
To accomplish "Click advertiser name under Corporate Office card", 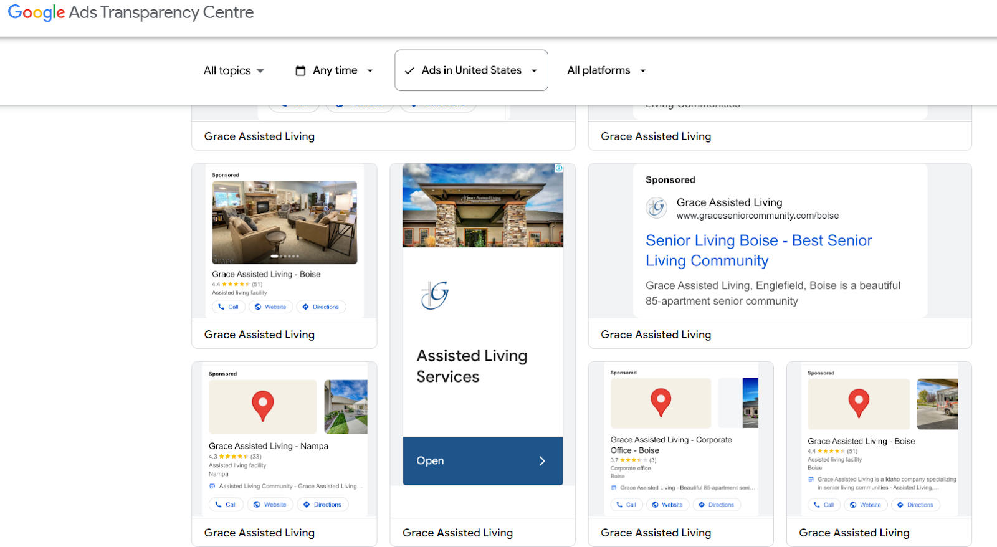I will point(656,533).
